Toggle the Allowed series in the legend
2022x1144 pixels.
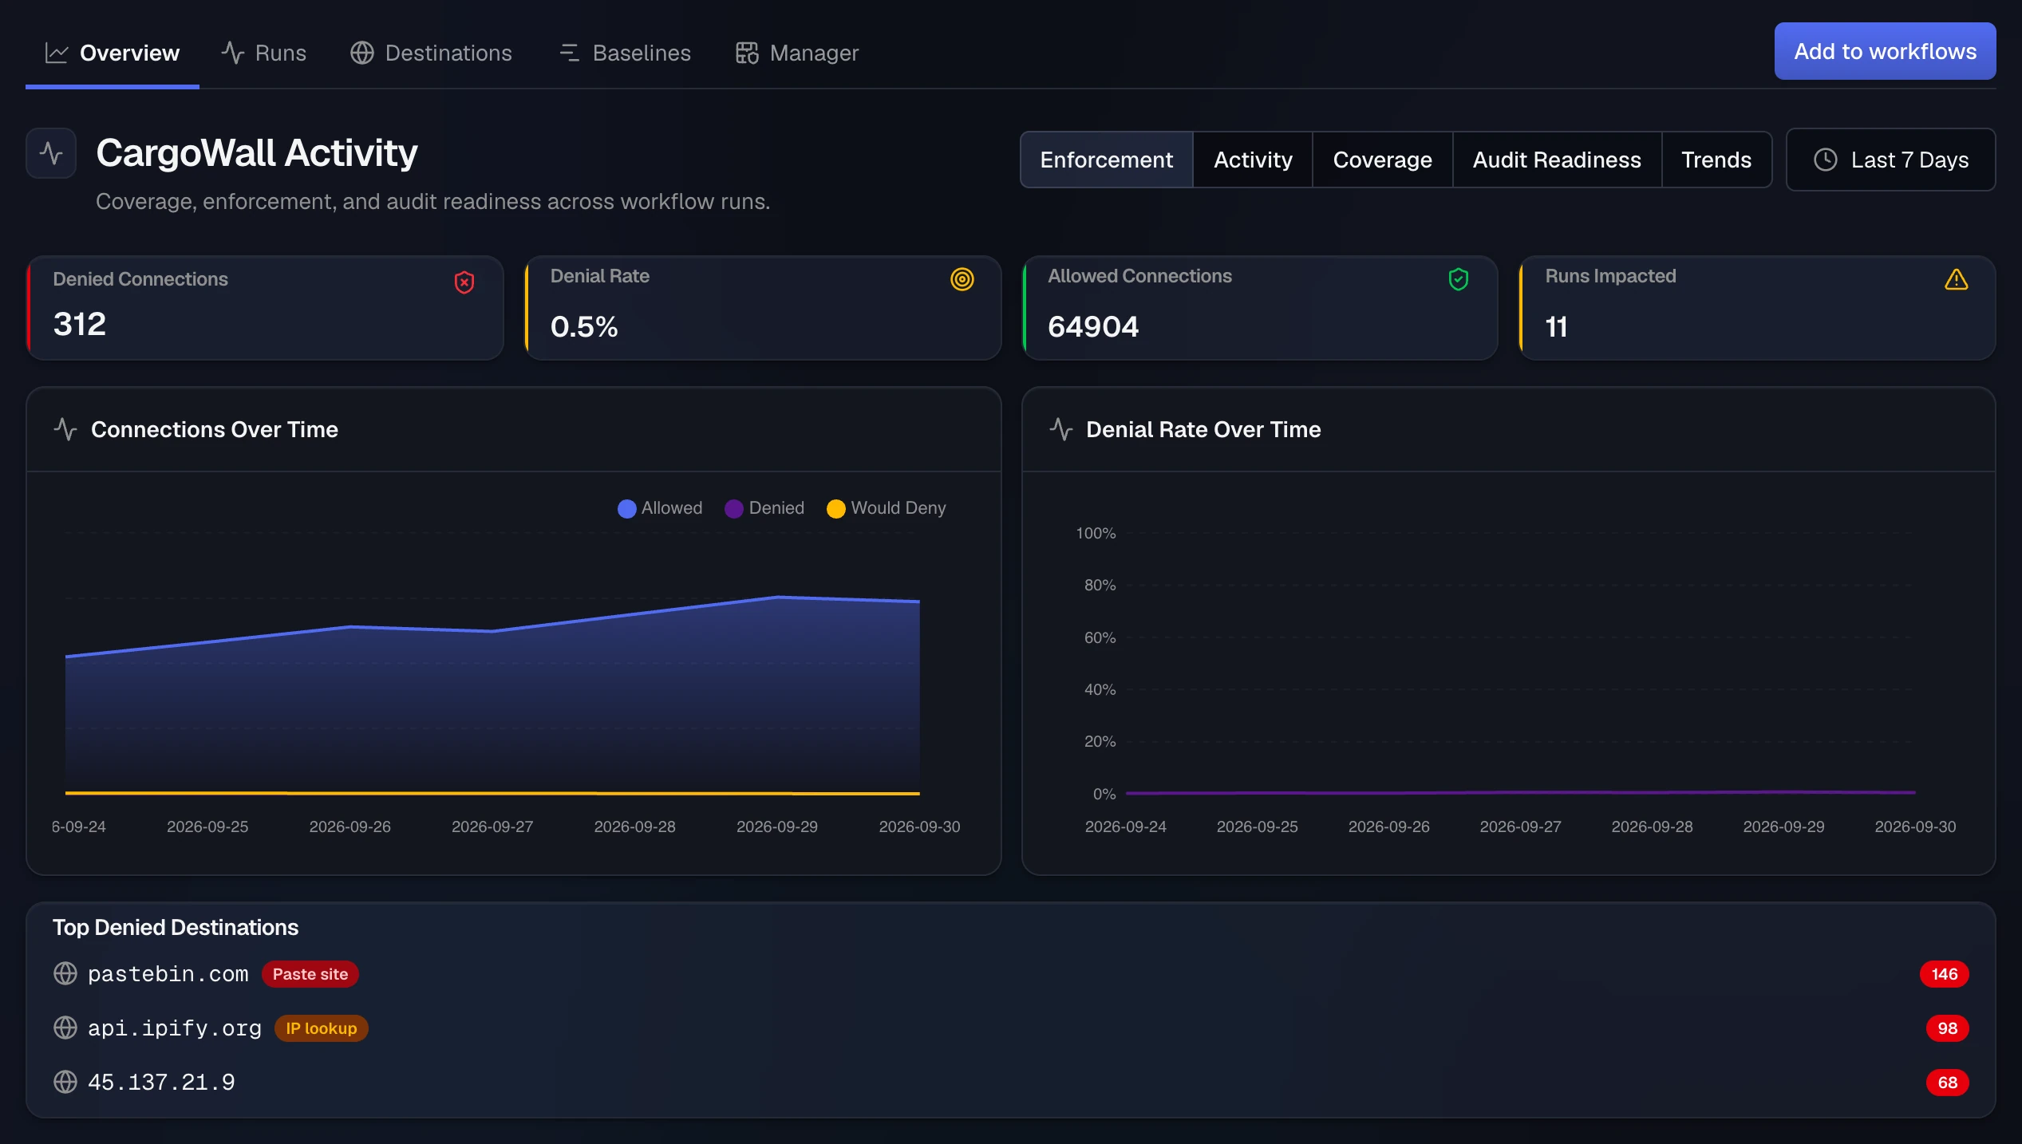(660, 508)
